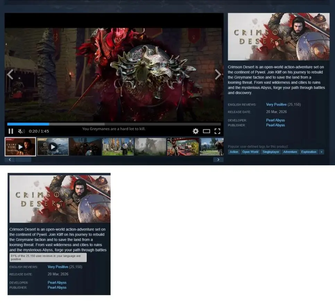This screenshot has height=303, width=335.
Task: Enter fullscreen video mode
Action: pos(217,131)
